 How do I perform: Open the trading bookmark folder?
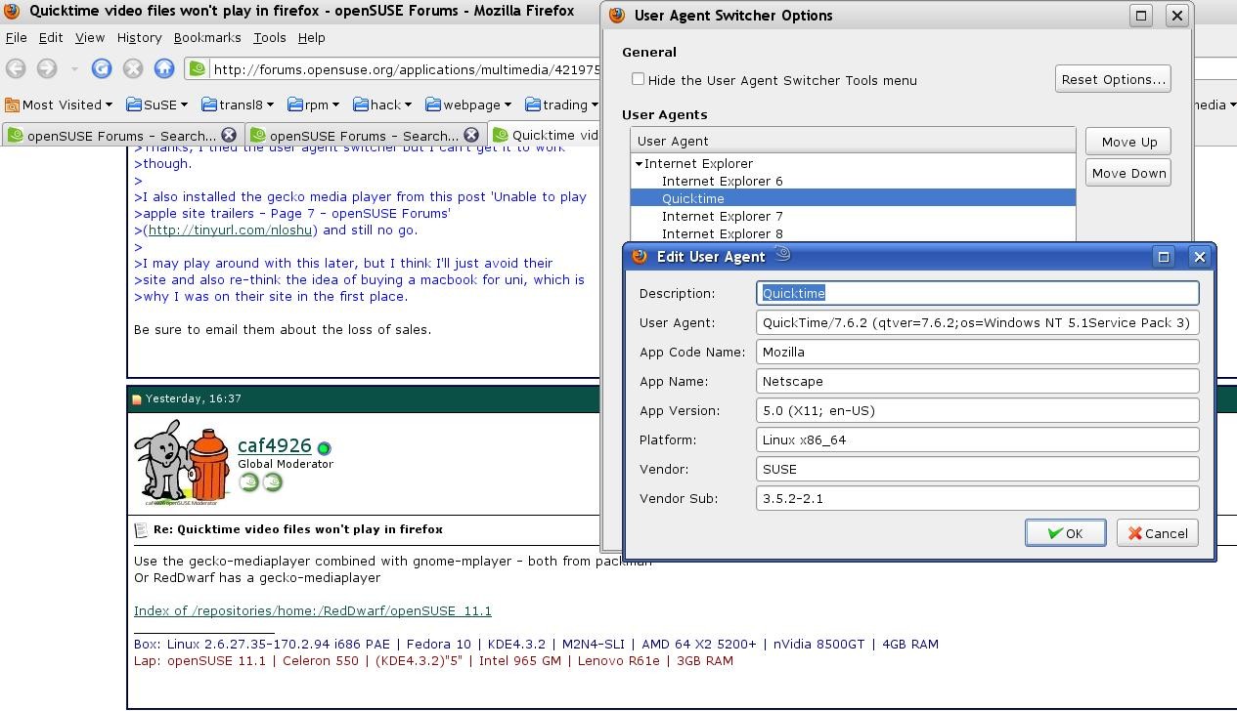tap(562, 105)
